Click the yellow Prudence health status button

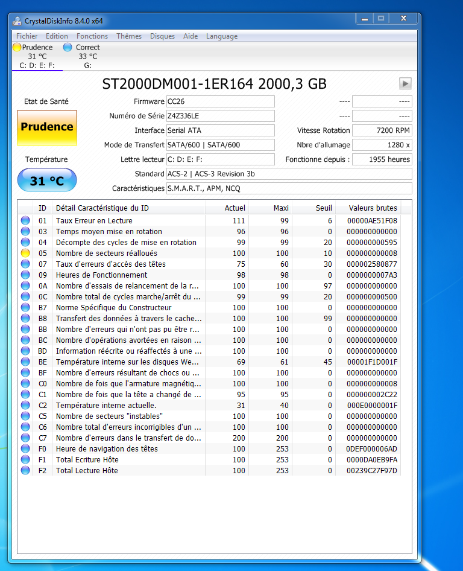[x=47, y=128]
